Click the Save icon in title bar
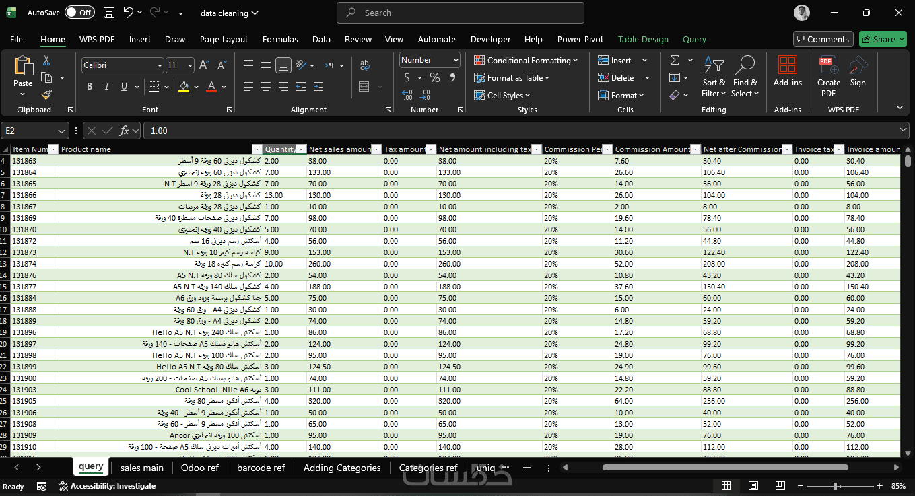Screen dimensions: 915x496 point(110,13)
